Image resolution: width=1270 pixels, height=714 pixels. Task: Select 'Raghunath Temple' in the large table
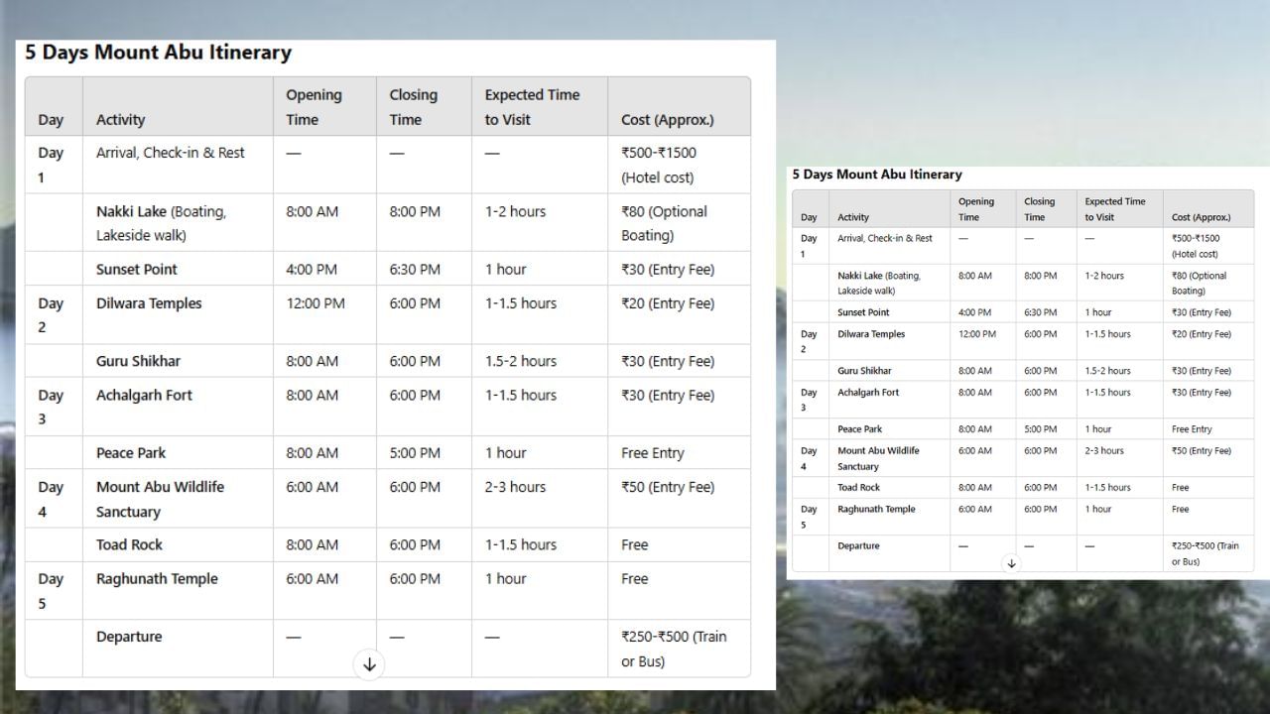(x=157, y=579)
